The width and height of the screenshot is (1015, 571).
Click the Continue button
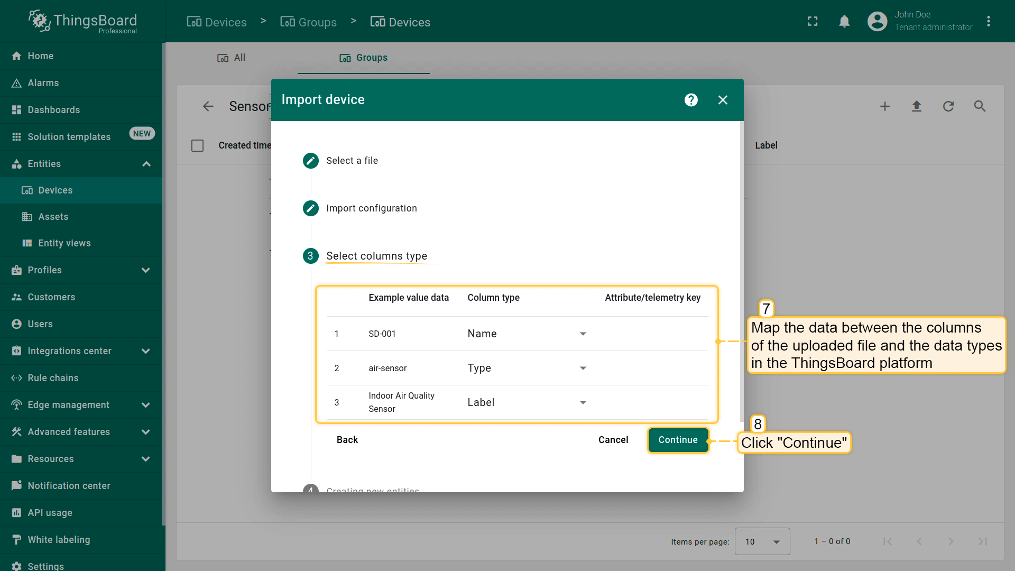tap(678, 440)
